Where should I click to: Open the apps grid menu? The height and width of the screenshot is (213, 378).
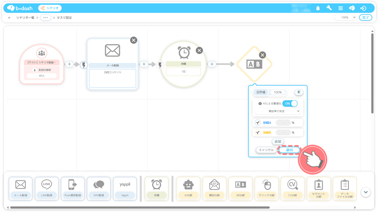[340, 8]
